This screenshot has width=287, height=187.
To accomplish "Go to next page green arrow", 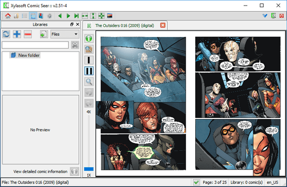I will click(x=68, y=16).
